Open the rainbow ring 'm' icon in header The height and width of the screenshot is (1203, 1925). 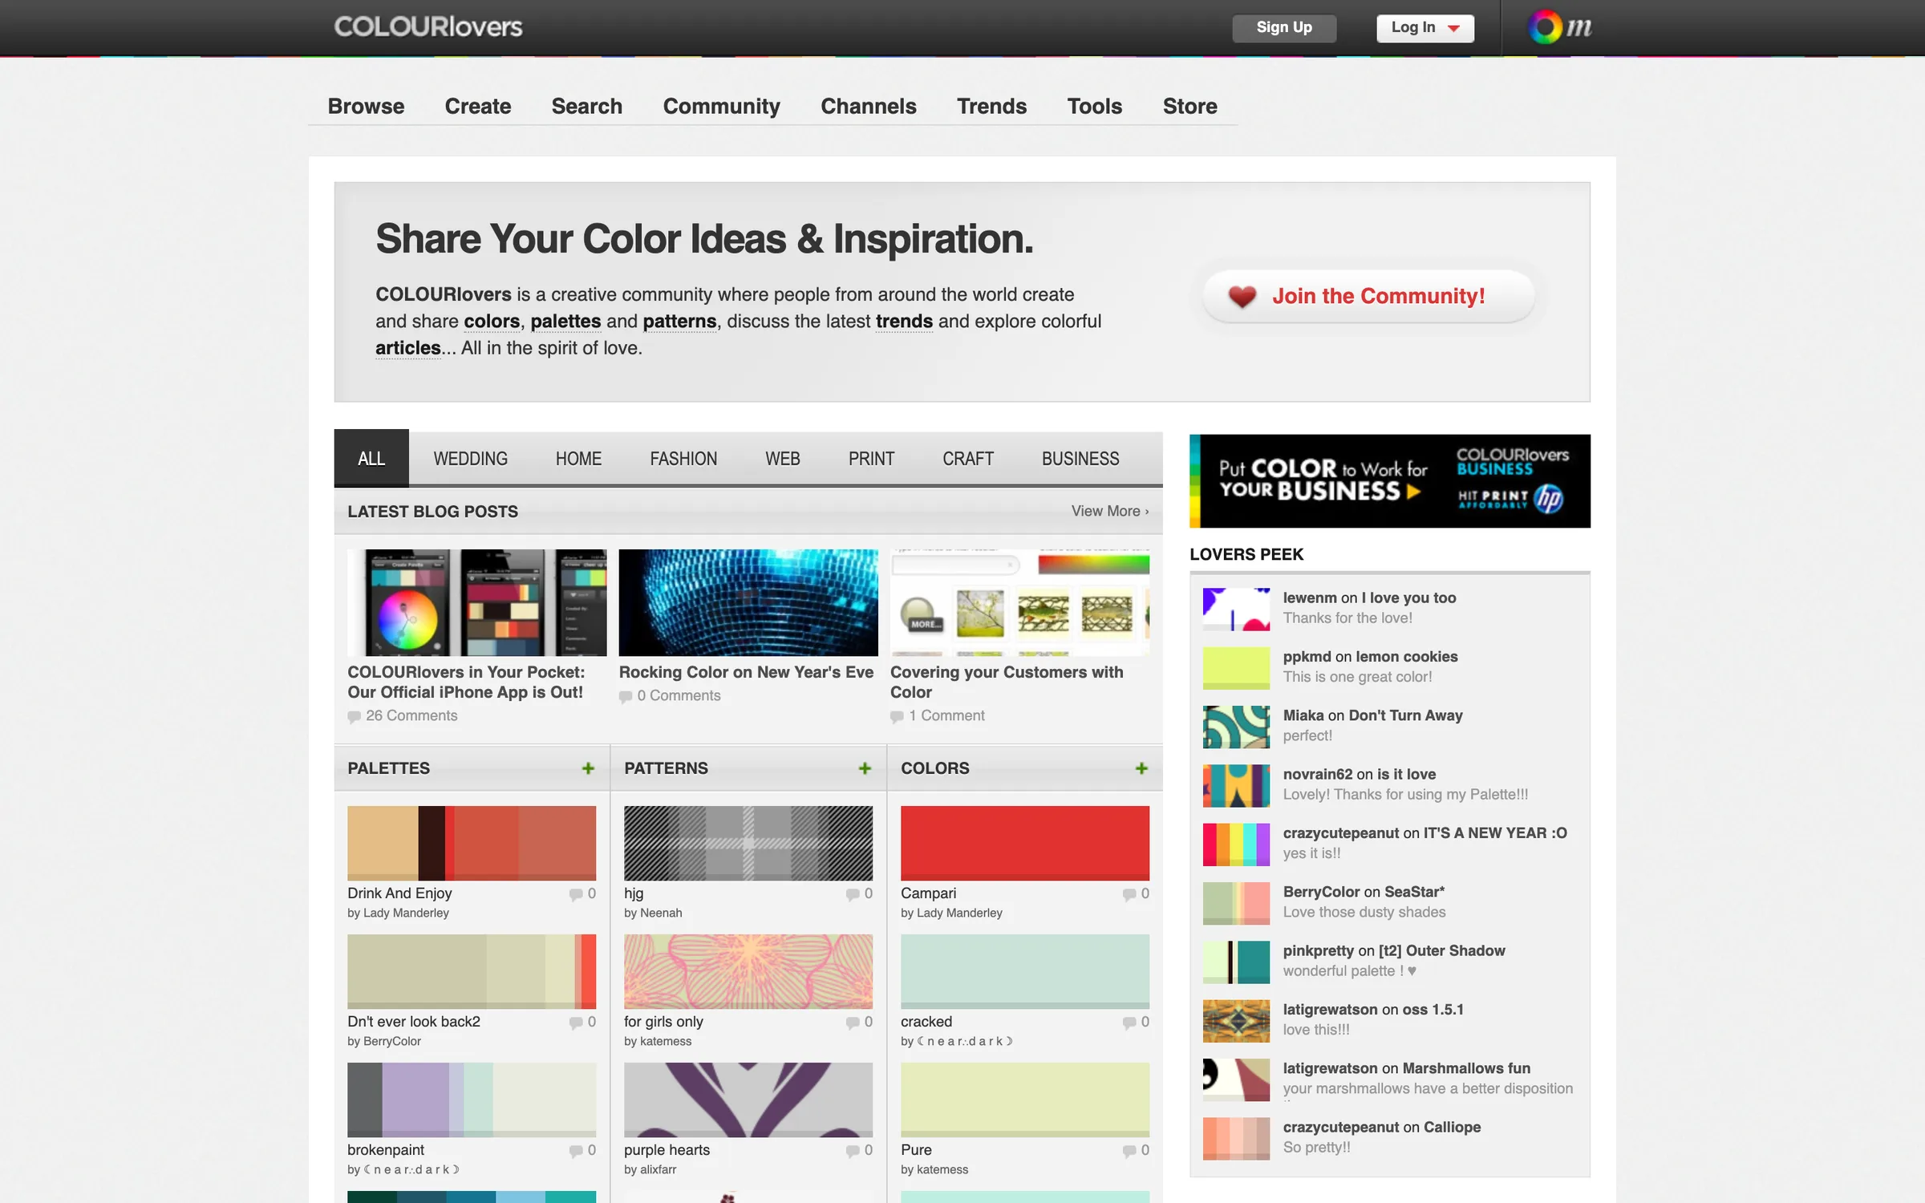click(1559, 27)
